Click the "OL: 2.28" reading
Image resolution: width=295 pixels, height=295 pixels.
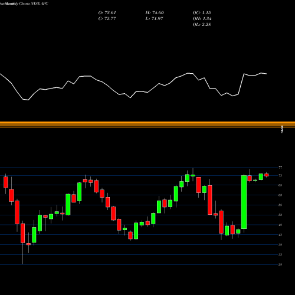202,25
